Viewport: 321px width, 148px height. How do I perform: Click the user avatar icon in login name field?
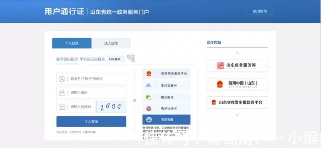pos(62,79)
